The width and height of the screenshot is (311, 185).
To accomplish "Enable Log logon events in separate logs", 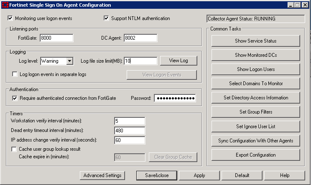I will click(x=15, y=74).
